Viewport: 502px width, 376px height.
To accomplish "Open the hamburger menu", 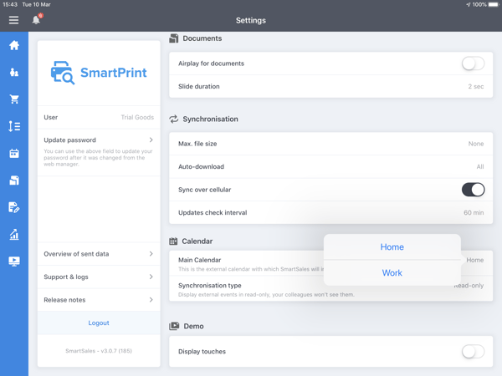I will point(13,20).
